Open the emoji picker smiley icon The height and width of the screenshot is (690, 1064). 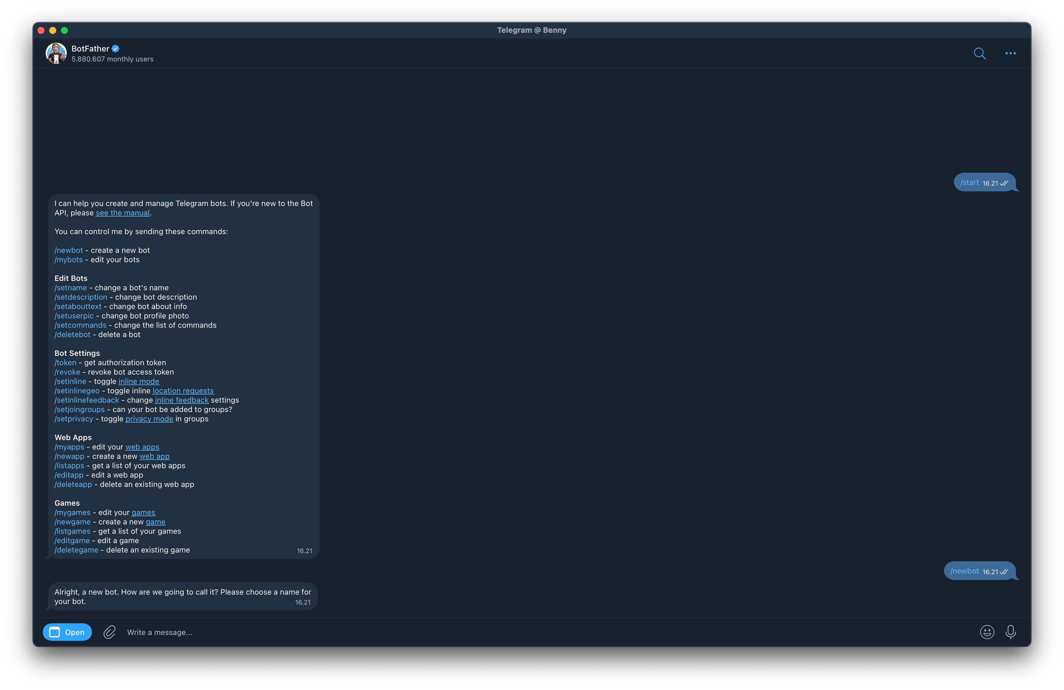[987, 632]
